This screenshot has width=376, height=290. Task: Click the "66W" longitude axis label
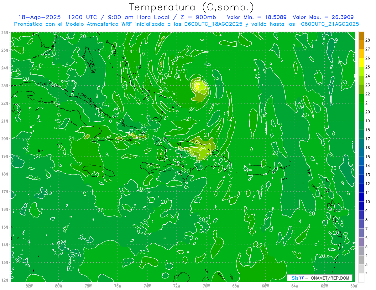click(265, 286)
